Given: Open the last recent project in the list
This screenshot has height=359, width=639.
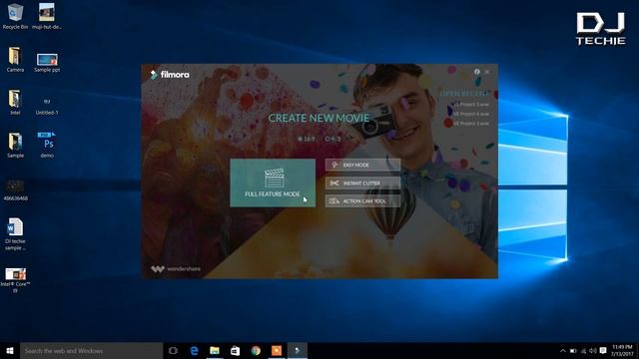Looking at the screenshot, I should (x=470, y=124).
